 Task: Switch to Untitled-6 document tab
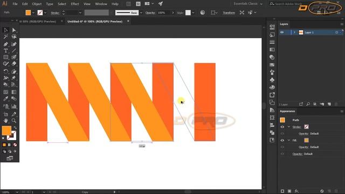click(95, 22)
